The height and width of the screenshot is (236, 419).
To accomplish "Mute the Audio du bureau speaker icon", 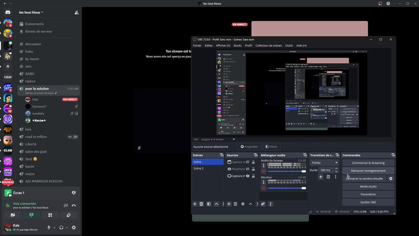I will click(264, 171).
